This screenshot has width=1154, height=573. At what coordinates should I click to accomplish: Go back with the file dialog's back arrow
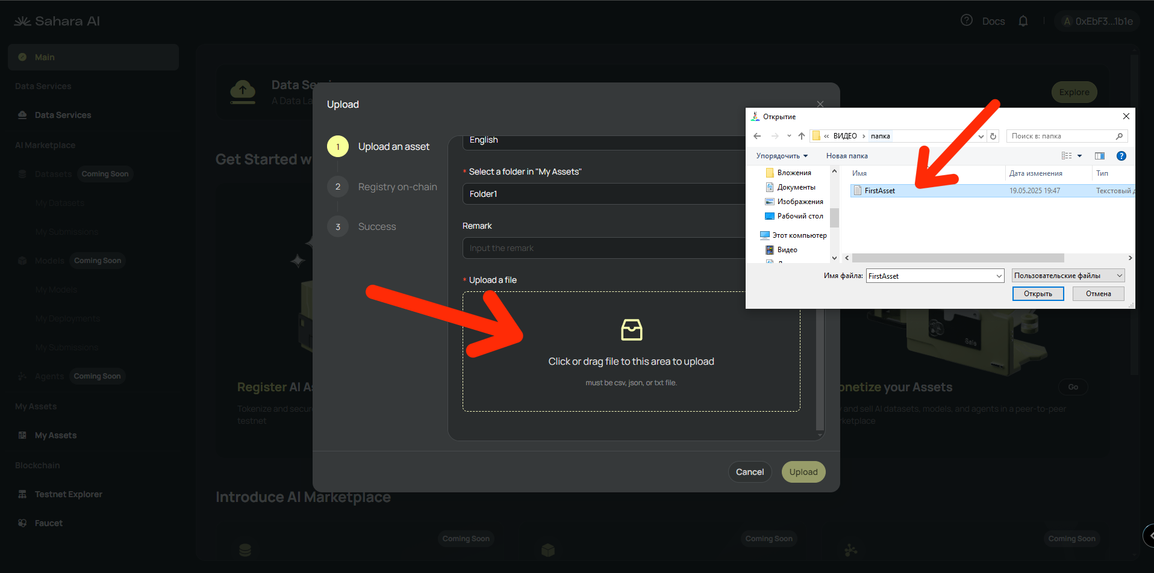(x=757, y=136)
